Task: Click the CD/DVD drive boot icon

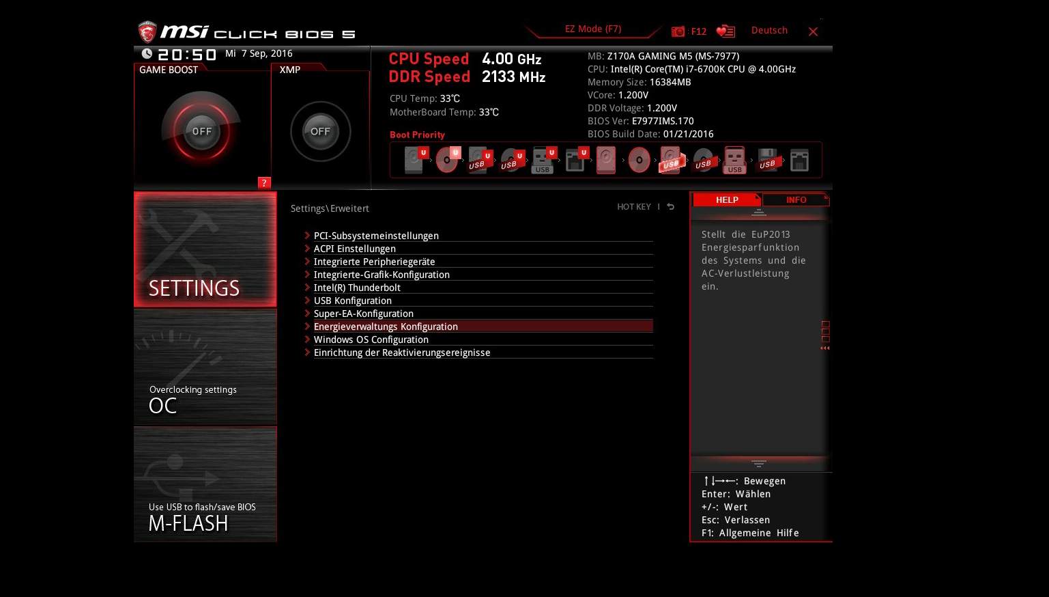Action: coord(447,159)
